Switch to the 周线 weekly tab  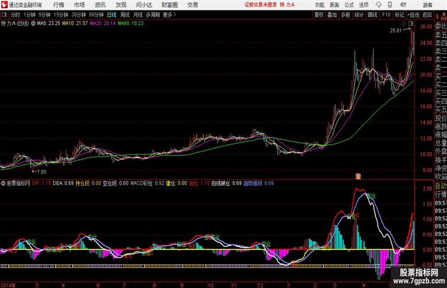point(125,15)
